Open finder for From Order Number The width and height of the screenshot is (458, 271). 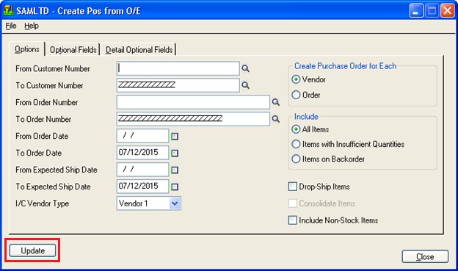click(x=276, y=102)
